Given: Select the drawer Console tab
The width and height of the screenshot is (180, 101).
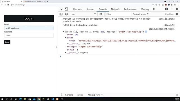Looking at the screenshot, I should point(69,95).
